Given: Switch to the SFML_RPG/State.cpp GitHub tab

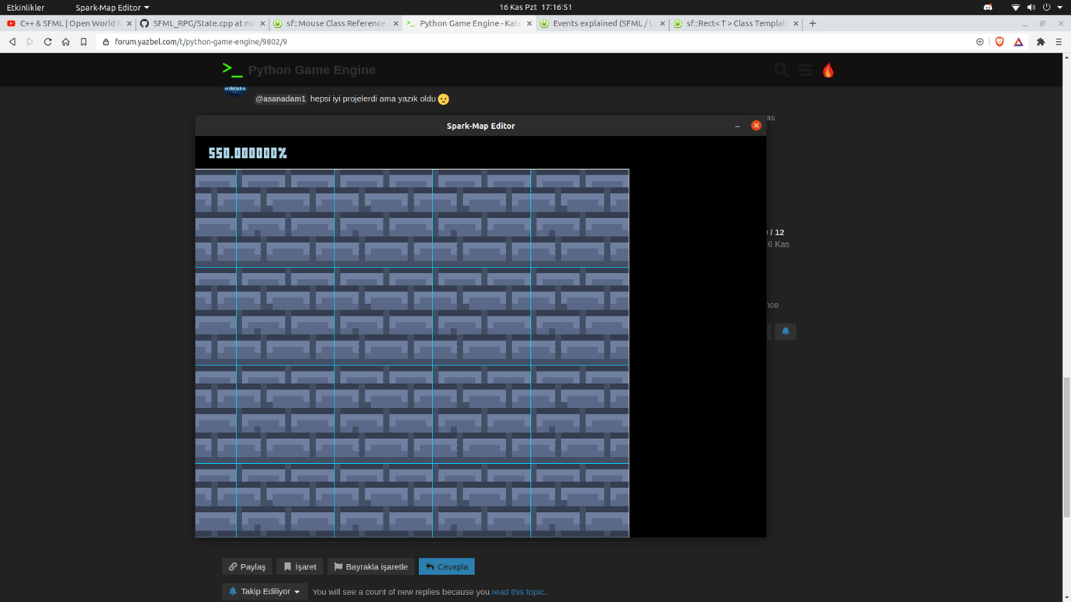Looking at the screenshot, I should (x=202, y=23).
